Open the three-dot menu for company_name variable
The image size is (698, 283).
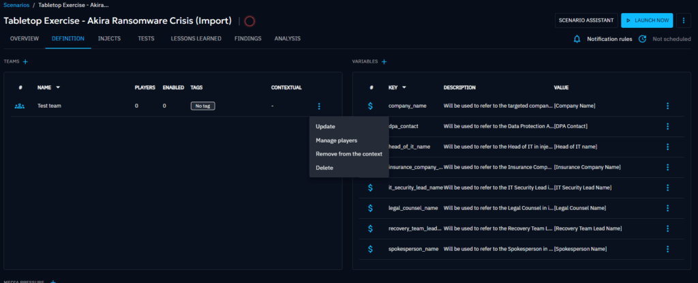click(667, 106)
